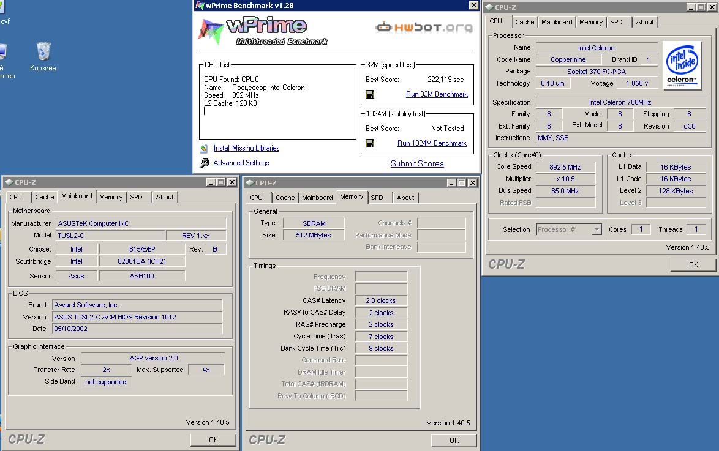Click the motherboard Model TUSL2-C field
The image size is (719, 451).
110,236
